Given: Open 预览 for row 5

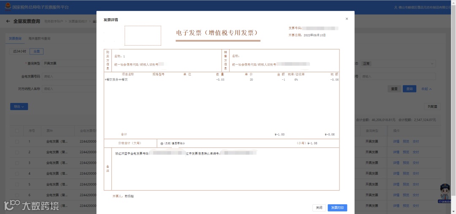Looking at the screenshot, I should [406, 184].
